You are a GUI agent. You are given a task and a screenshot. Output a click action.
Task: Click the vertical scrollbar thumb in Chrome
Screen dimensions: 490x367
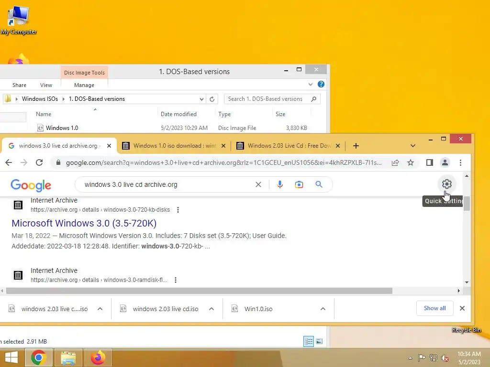(x=467, y=203)
